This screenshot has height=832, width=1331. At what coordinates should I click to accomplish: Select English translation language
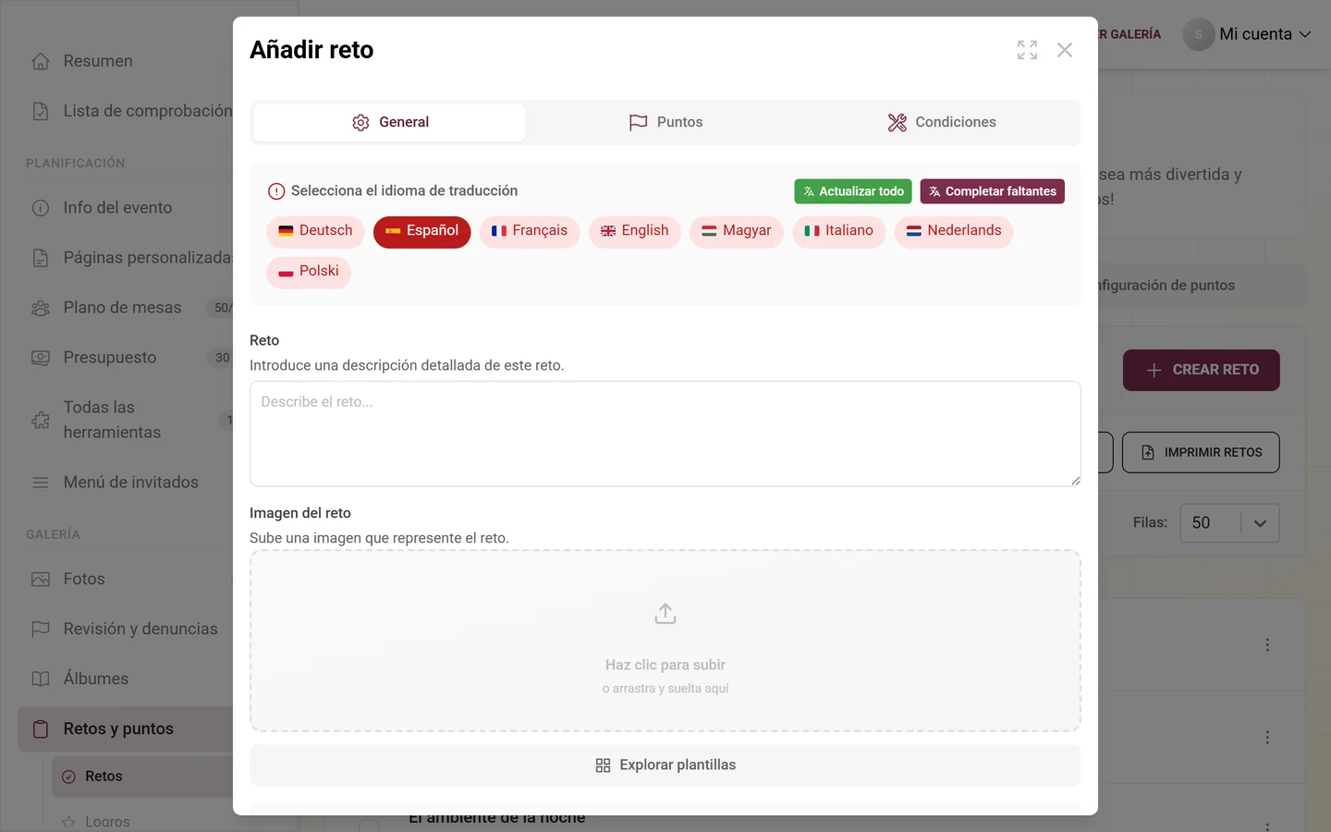[x=634, y=231]
